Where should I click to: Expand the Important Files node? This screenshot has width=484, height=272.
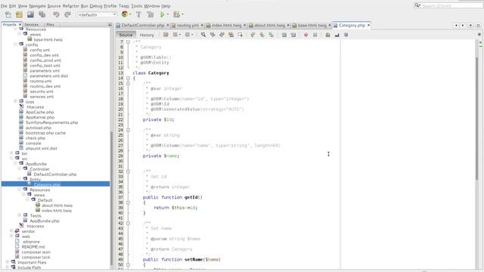[x=8, y=262]
